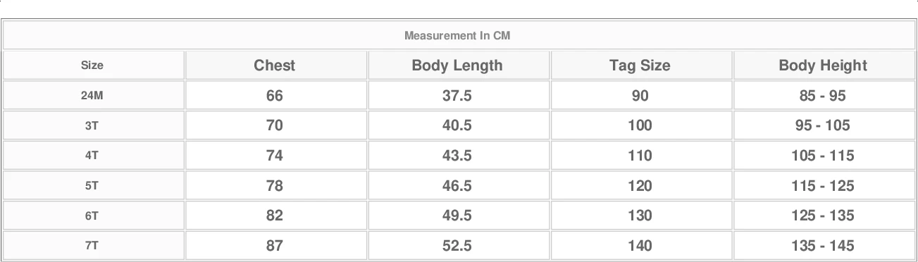This screenshot has height=262, width=918.
Task: Click the 4T size cell
Action: click(x=92, y=156)
